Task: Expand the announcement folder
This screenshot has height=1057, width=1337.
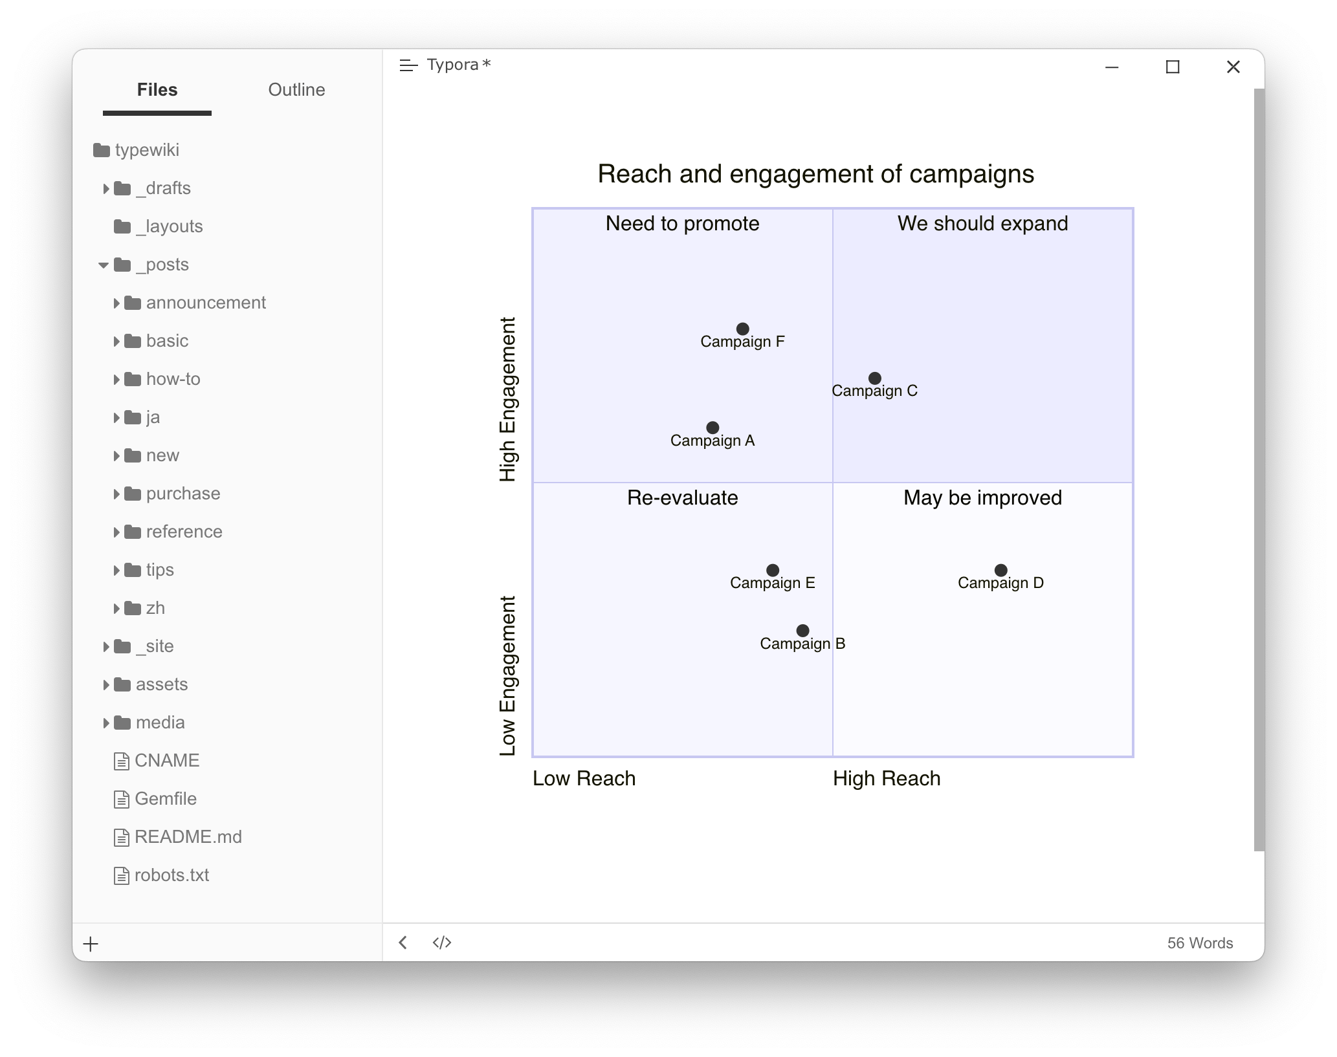Action: (x=116, y=302)
